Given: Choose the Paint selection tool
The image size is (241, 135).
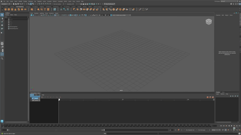Looking at the screenshot, I should pos(2,22).
